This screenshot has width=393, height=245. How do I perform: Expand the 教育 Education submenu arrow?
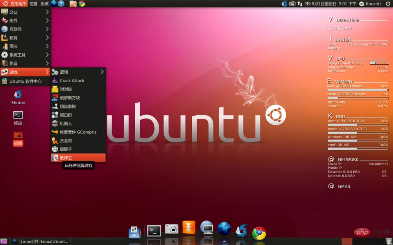pyautogui.click(x=47, y=38)
